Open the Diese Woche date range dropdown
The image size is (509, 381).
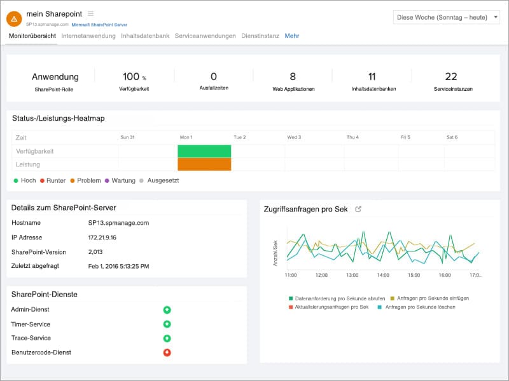coord(445,17)
